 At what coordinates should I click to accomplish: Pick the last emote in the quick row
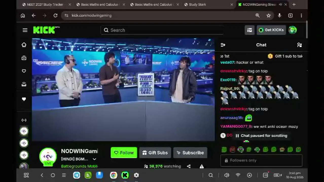point(298,149)
